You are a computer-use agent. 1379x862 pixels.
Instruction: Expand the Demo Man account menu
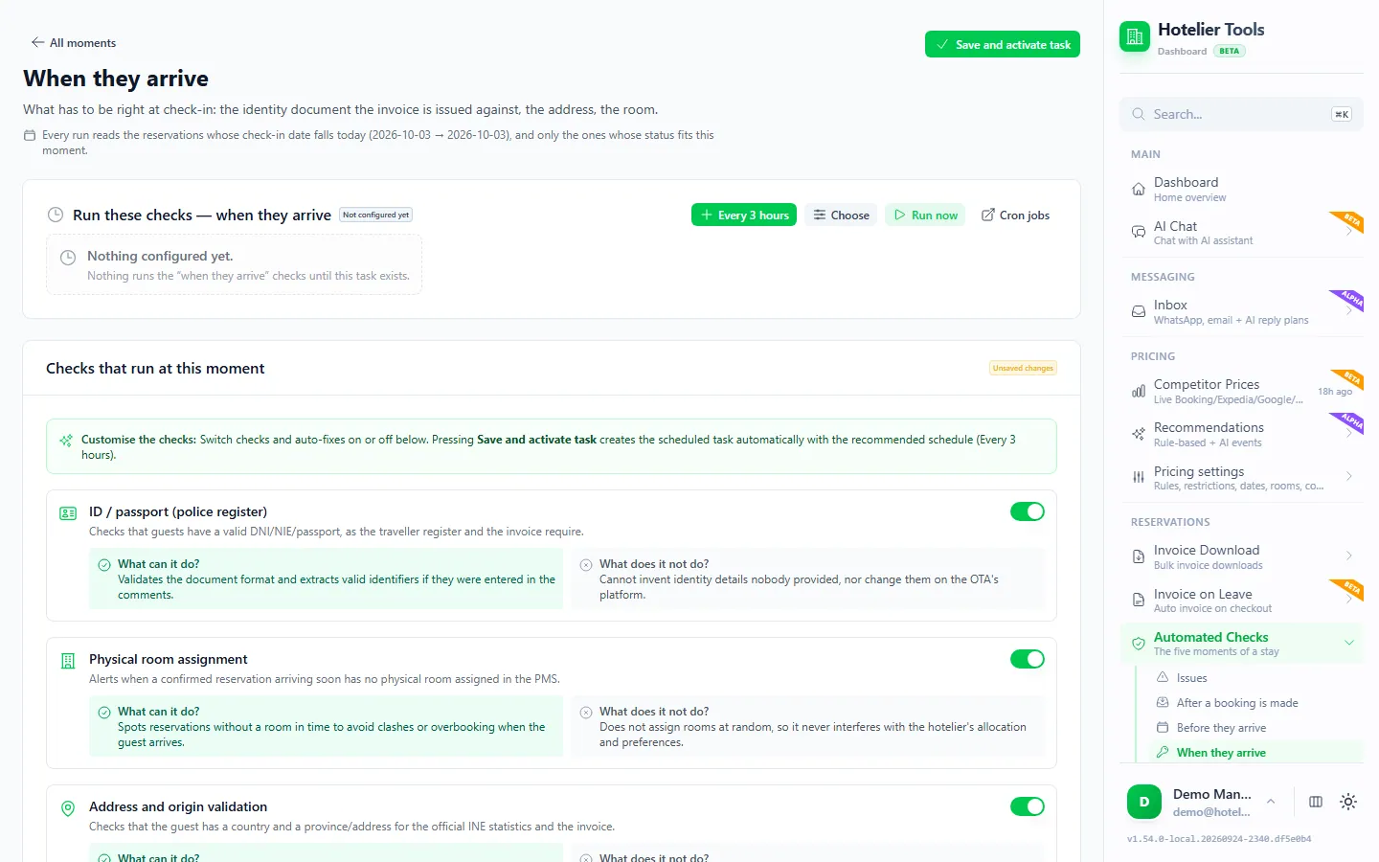1271,802
